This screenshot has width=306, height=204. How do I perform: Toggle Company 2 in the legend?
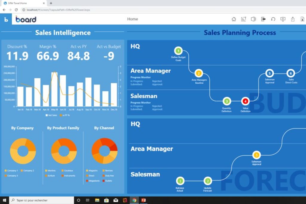click(x=27, y=171)
